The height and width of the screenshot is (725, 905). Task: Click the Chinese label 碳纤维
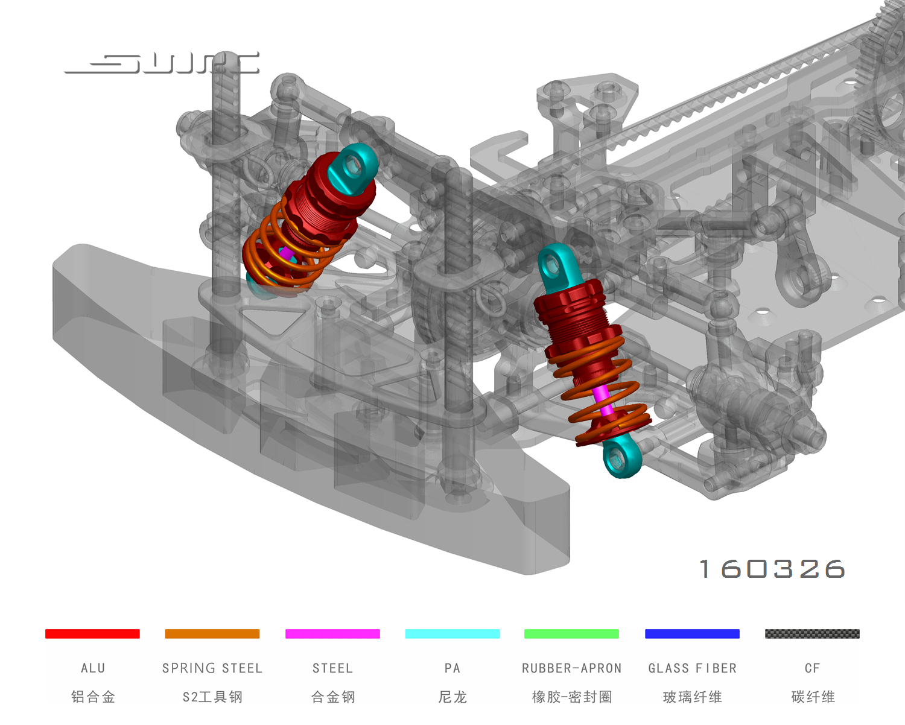[813, 697]
